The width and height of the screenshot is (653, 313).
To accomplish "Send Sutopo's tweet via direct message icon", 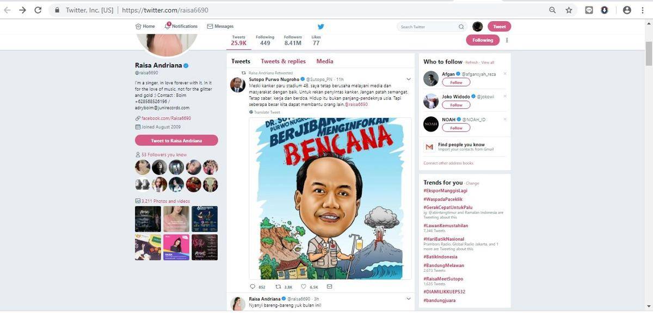I will (329, 287).
